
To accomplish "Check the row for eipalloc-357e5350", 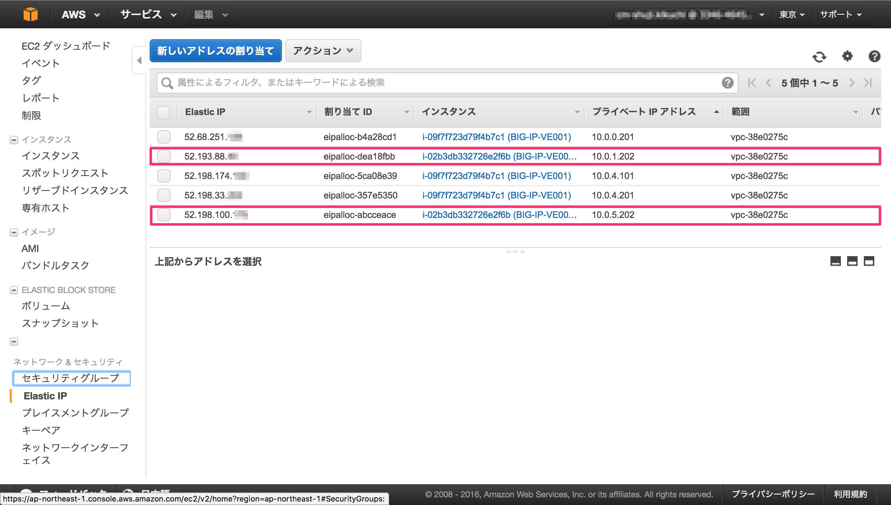I will point(164,195).
